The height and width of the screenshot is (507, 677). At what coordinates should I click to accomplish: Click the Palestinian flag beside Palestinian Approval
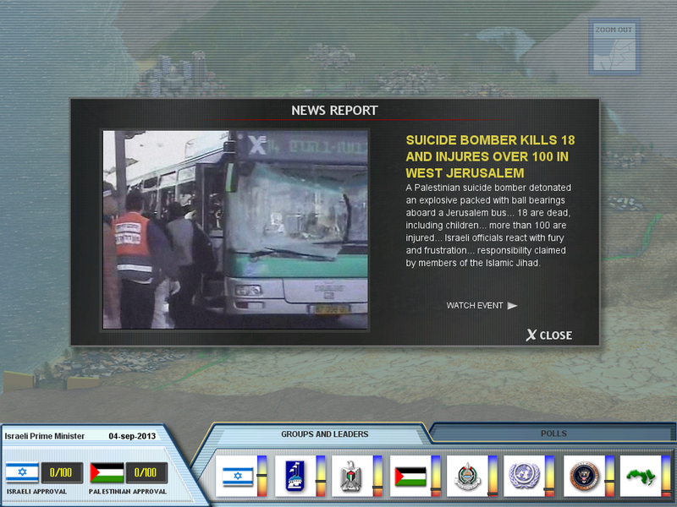107,472
